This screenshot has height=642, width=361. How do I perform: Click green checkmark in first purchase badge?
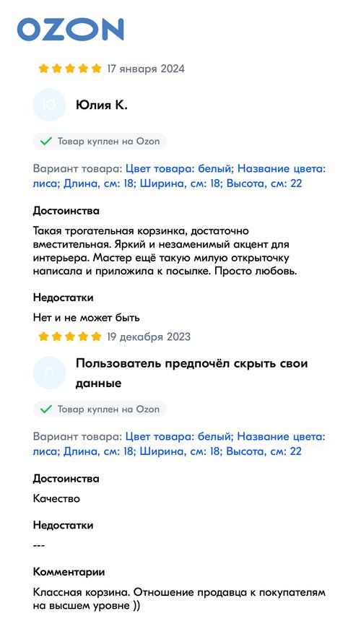pyautogui.click(x=45, y=142)
